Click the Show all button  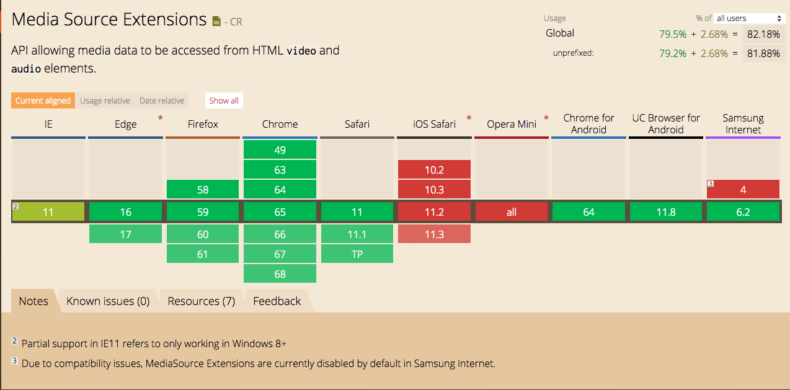click(224, 100)
